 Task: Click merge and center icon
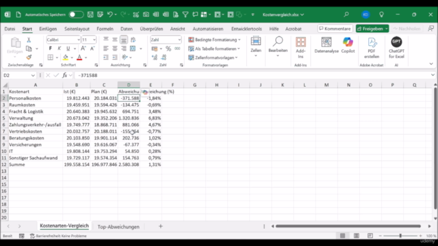click(x=133, y=49)
